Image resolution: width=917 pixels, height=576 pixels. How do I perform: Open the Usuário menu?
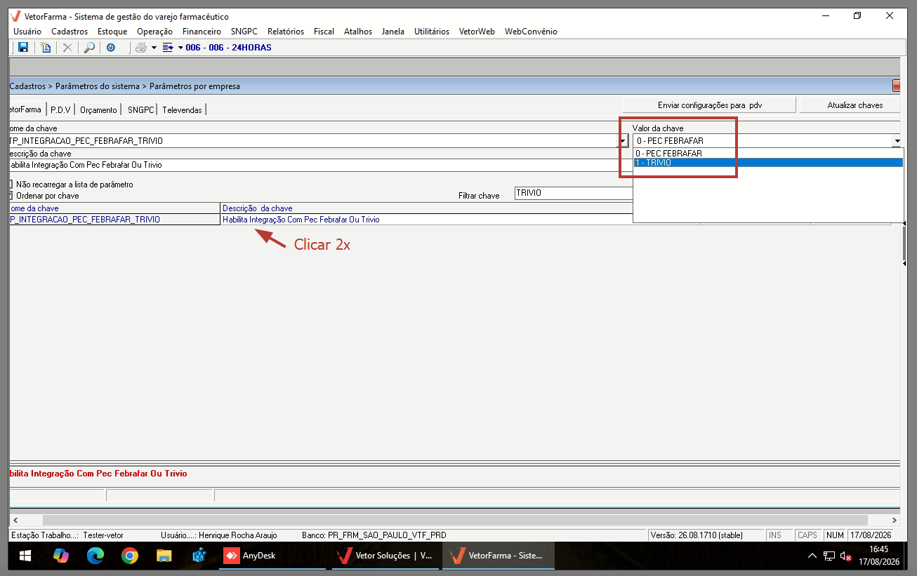(x=27, y=32)
